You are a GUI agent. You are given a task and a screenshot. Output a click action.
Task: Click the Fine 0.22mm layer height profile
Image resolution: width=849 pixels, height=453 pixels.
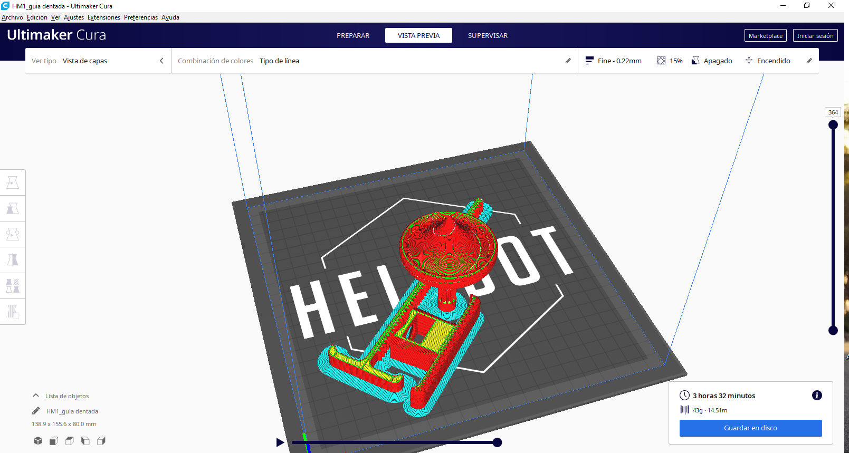(x=614, y=61)
